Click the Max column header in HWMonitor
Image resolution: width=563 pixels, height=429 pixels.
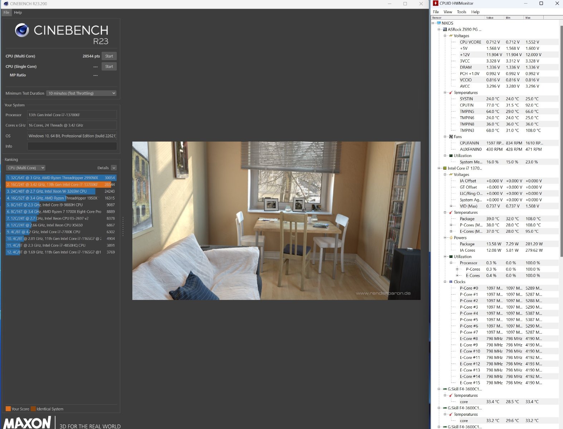click(x=533, y=18)
